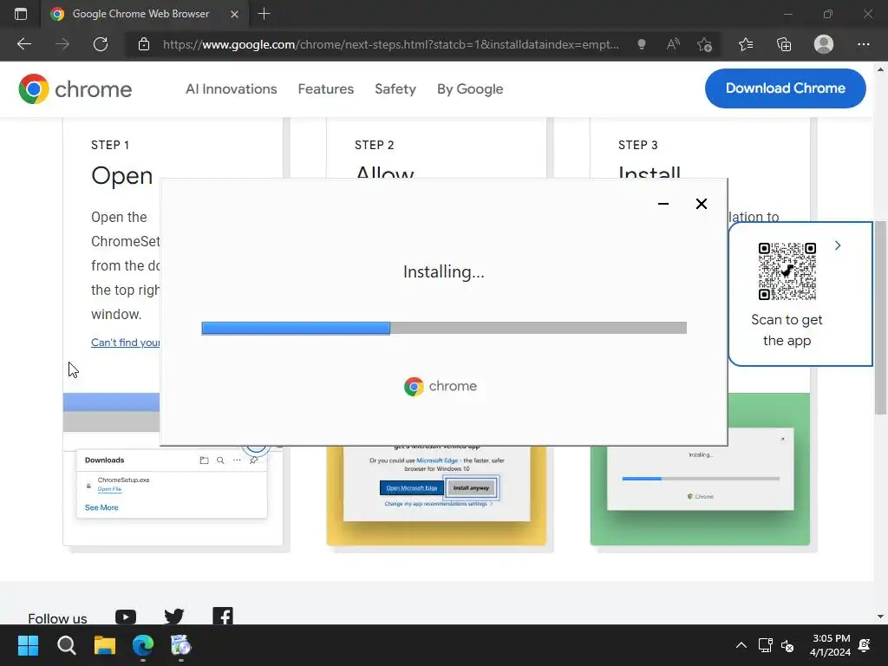Screen dimensions: 888x666
Task: Open the Windows Start menu
Action: (x=28, y=645)
